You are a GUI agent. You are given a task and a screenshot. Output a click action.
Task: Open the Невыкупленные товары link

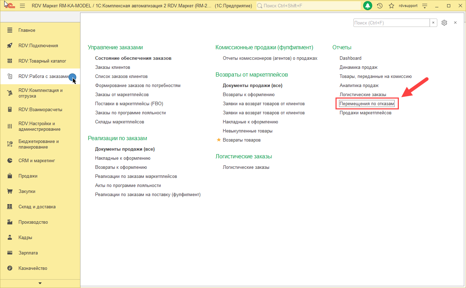pos(248,131)
